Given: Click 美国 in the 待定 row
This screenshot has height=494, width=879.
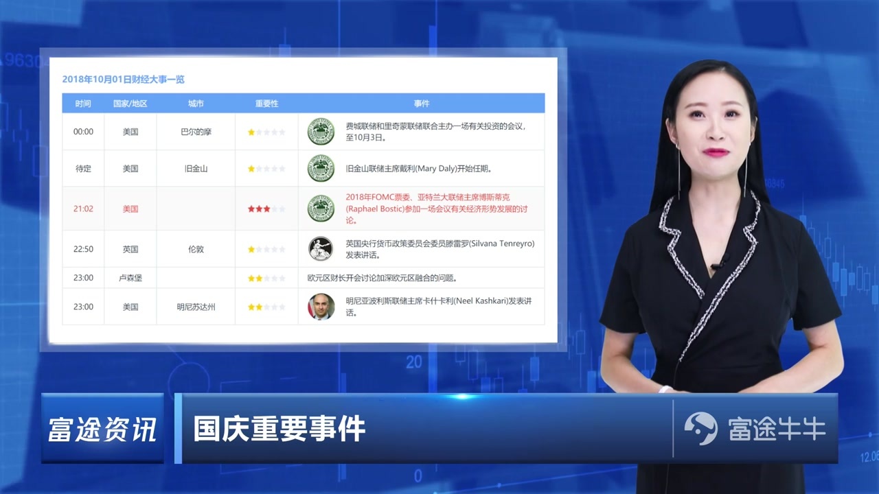Looking at the screenshot, I should pyautogui.click(x=130, y=168).
